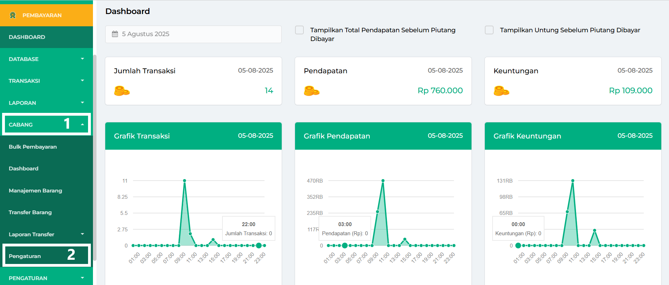Click the Rp 109.000 Keuntungan value

[x=630, y=90]
